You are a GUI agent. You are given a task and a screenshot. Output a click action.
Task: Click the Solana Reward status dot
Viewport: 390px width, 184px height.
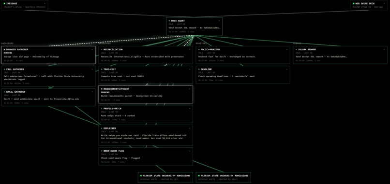pos(296,49)
